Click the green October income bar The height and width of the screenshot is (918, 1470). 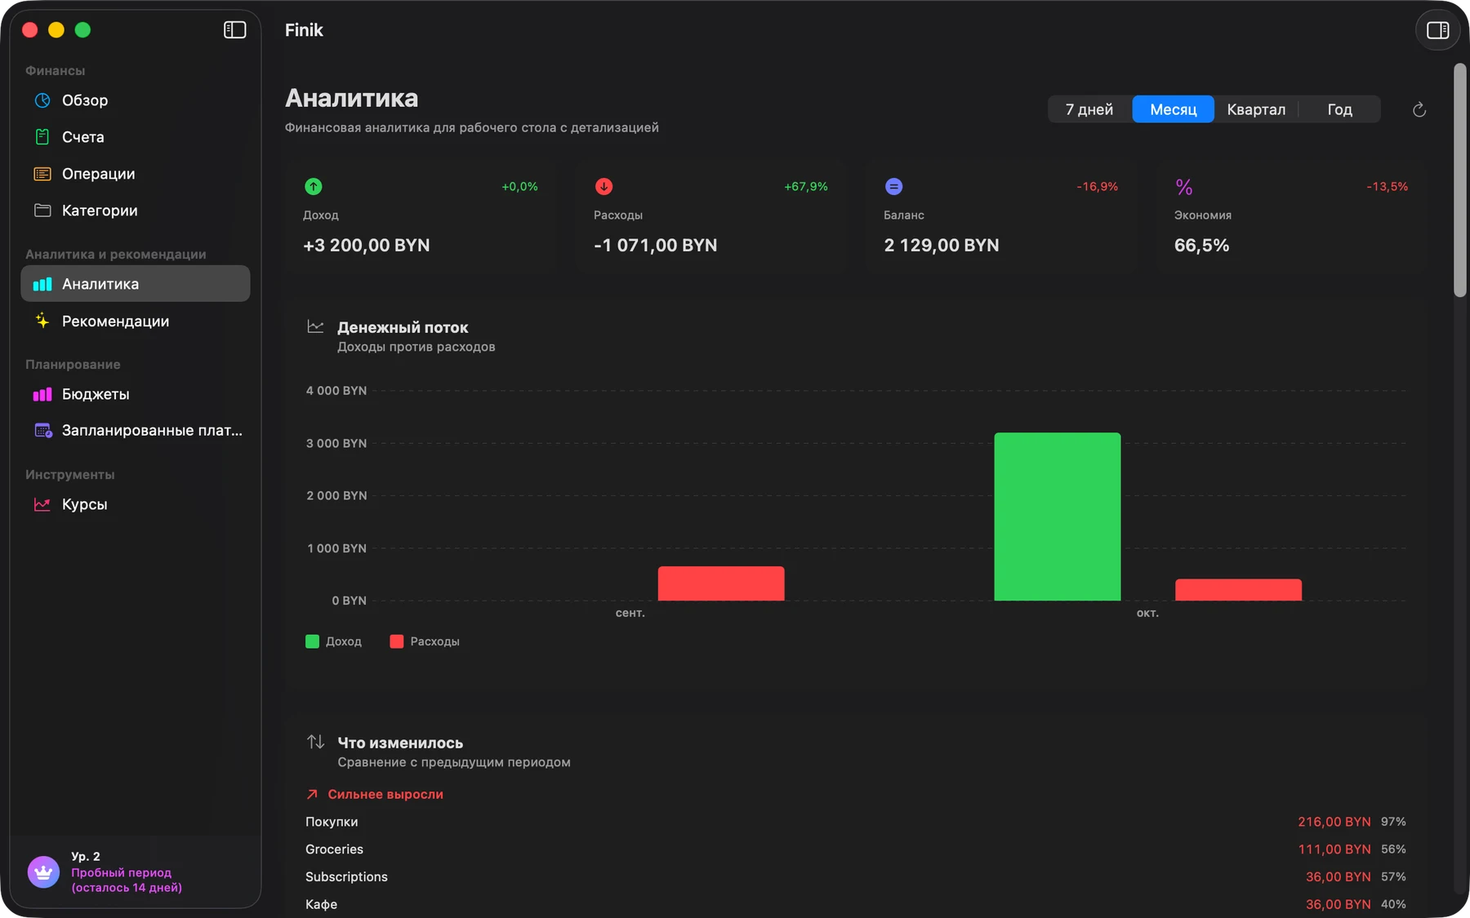[1058, 517]
